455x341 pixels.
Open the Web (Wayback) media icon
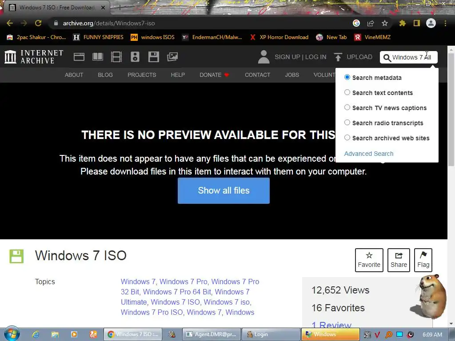[79, 57]
